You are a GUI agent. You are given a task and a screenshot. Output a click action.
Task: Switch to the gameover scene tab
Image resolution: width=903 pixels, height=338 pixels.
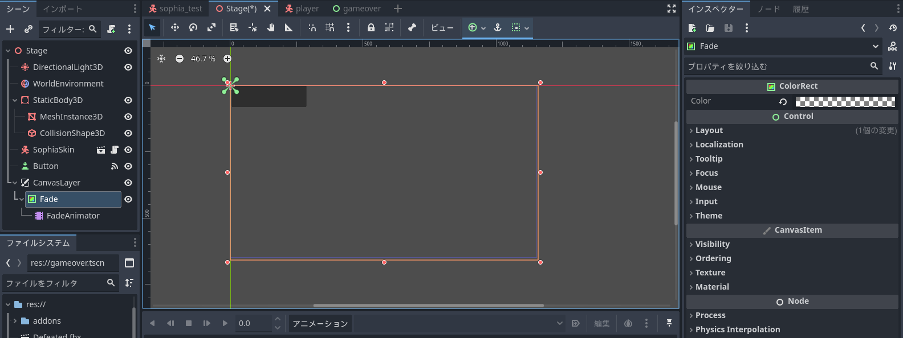[357, 9]
